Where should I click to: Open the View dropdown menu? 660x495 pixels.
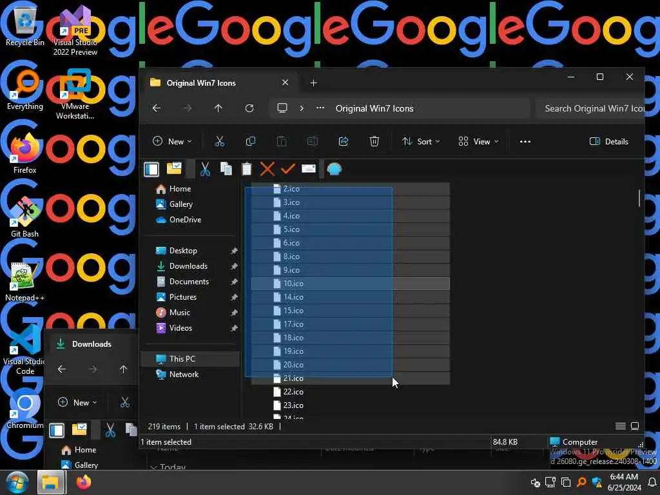click(478, 141)
